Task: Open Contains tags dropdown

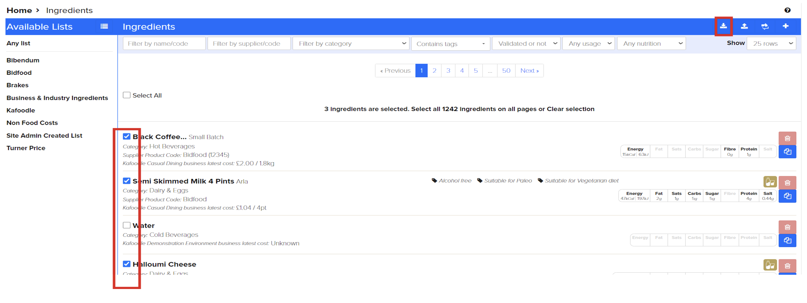Action: (450, 44)
